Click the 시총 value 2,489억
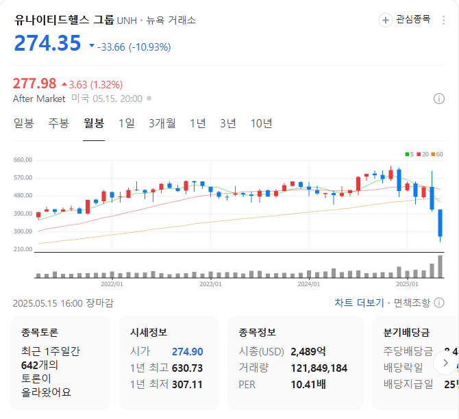The height and width of the screenshot is (419, 459). point(308,352)
